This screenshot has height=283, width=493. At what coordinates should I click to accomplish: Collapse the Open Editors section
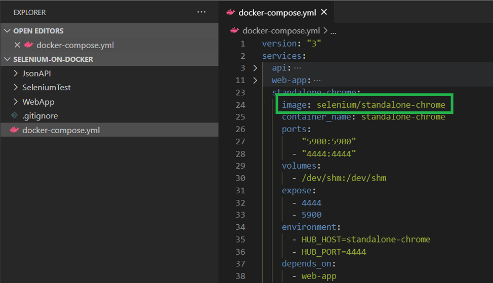click(7, 31)
